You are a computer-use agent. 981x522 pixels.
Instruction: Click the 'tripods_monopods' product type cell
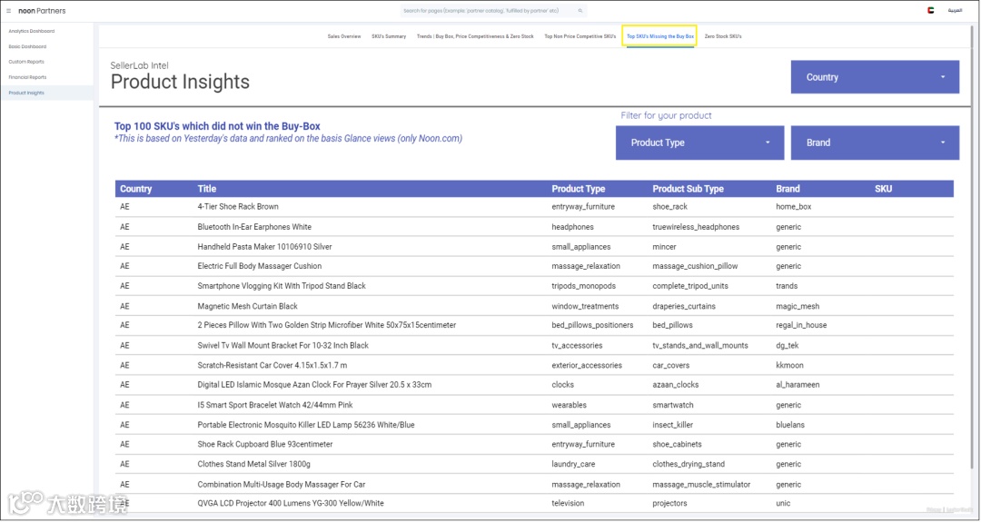point(583,286)
